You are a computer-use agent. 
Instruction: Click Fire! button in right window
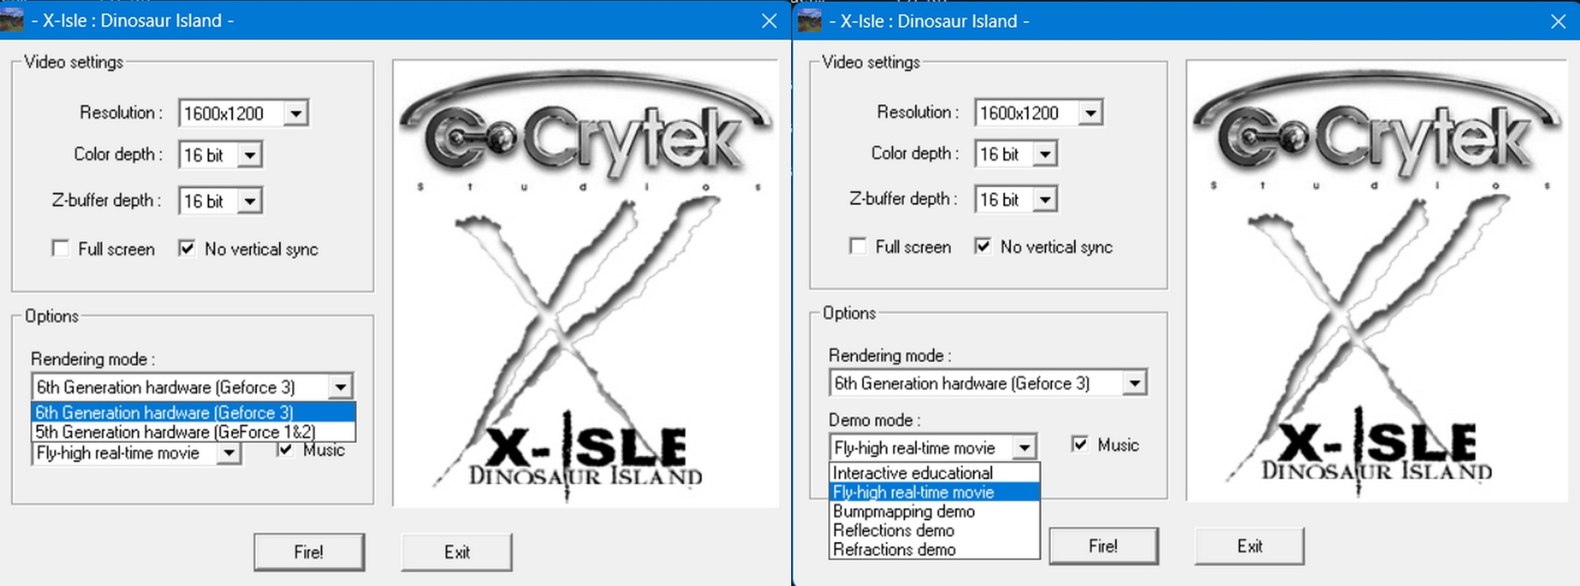(x=1103, y=545)
